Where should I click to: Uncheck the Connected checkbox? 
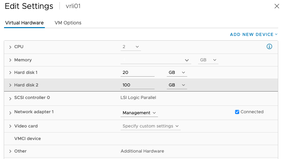point(237,112)
